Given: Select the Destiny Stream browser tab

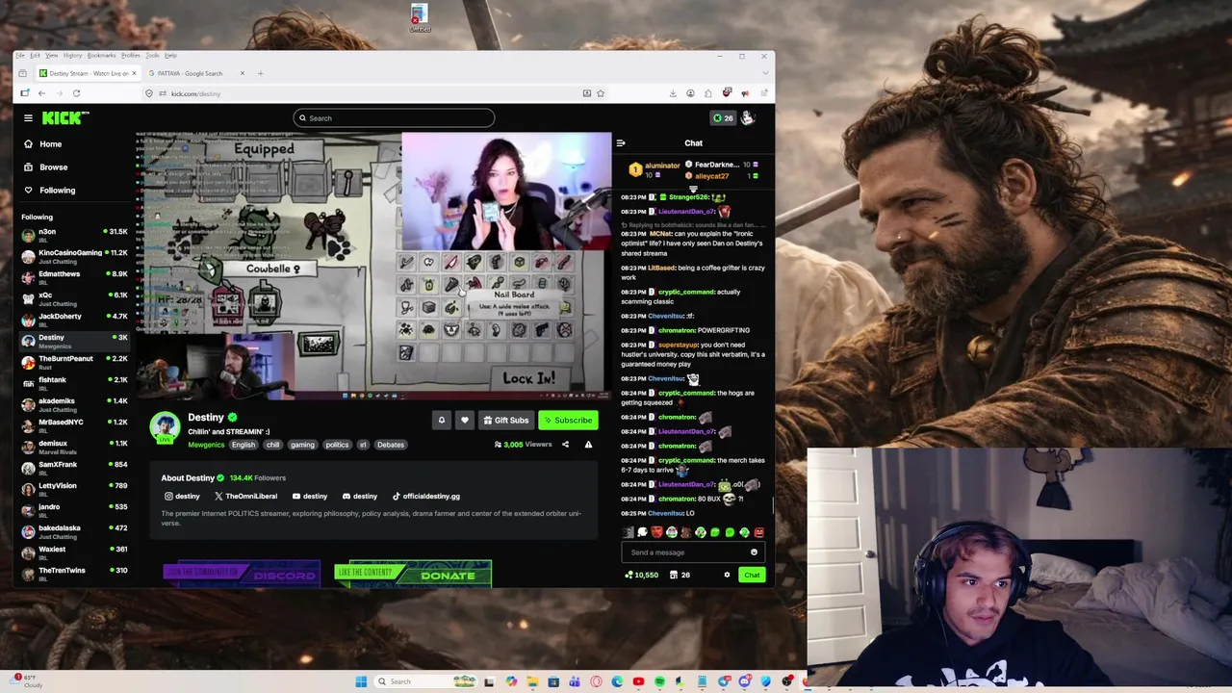Looking at the screenshot, I should coord(86,73).
